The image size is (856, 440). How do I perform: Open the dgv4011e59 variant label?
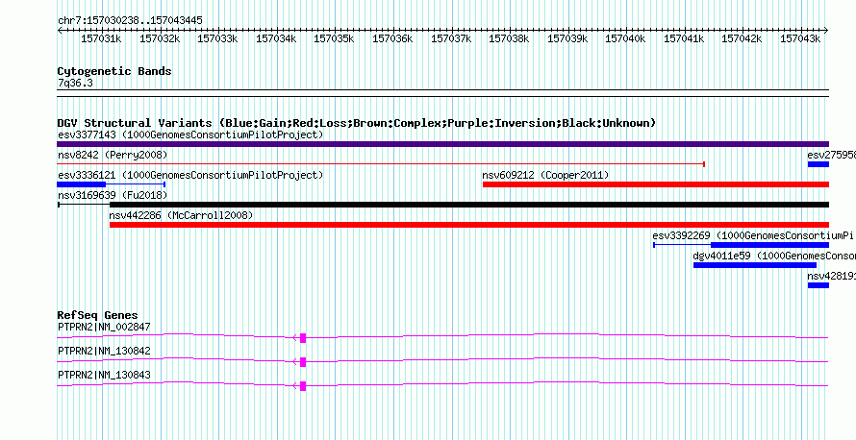point(774,256)
